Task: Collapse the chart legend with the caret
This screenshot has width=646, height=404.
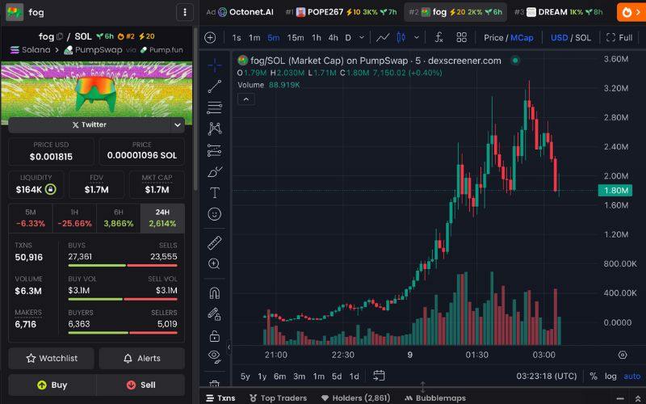Action: (x=246, y=99)
